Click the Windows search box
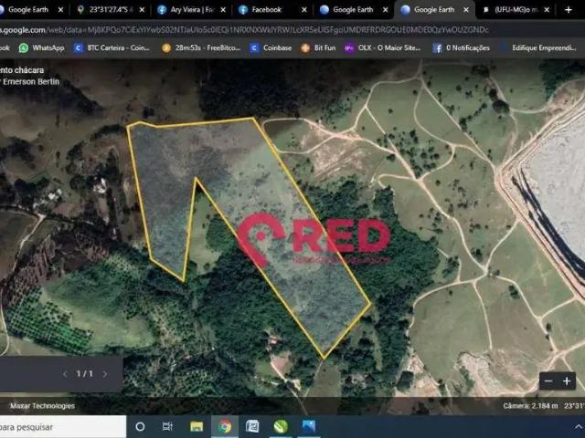The height and width of the screenshot is (438, 585). pyautogui.click(x=63, y=427)
